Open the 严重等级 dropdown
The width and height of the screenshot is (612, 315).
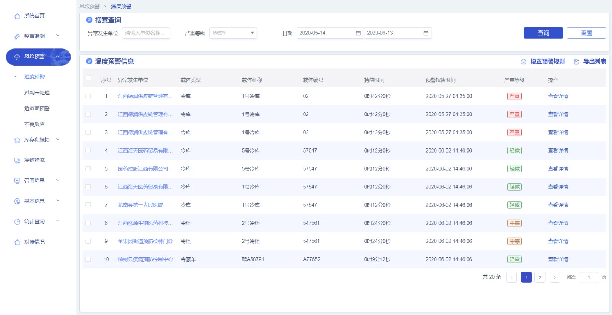click(233, 33)
